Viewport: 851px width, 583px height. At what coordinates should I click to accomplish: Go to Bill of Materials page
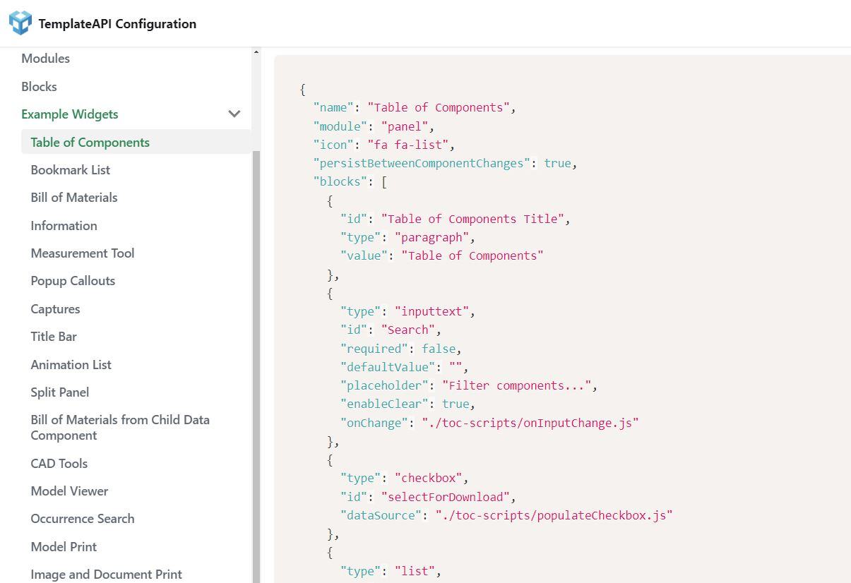74,198
